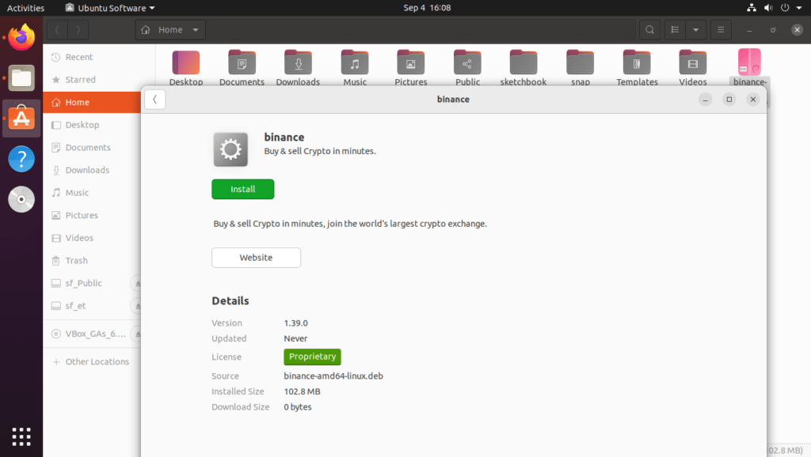Click the Details heading

coord(230,301)
